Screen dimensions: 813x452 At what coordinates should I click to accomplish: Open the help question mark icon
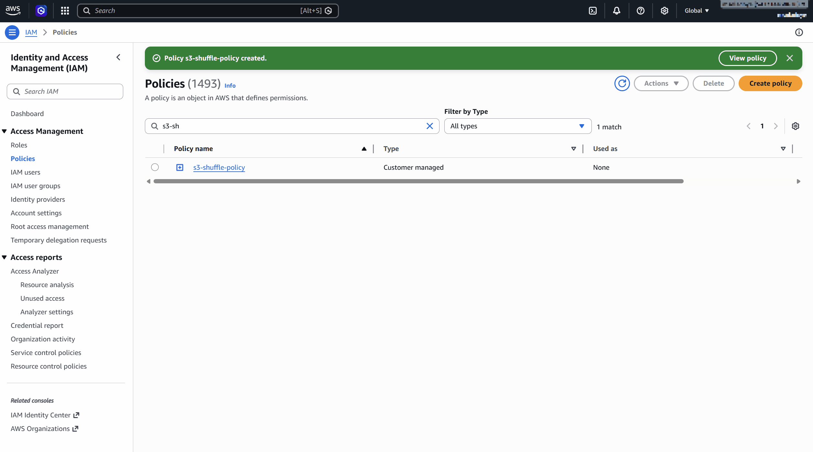point(641,11)
